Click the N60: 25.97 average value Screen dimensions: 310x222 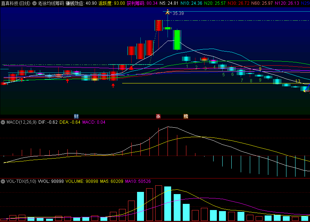pos(262,3)
